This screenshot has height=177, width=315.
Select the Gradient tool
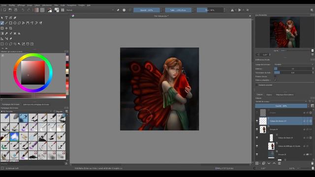pos(2,33)
